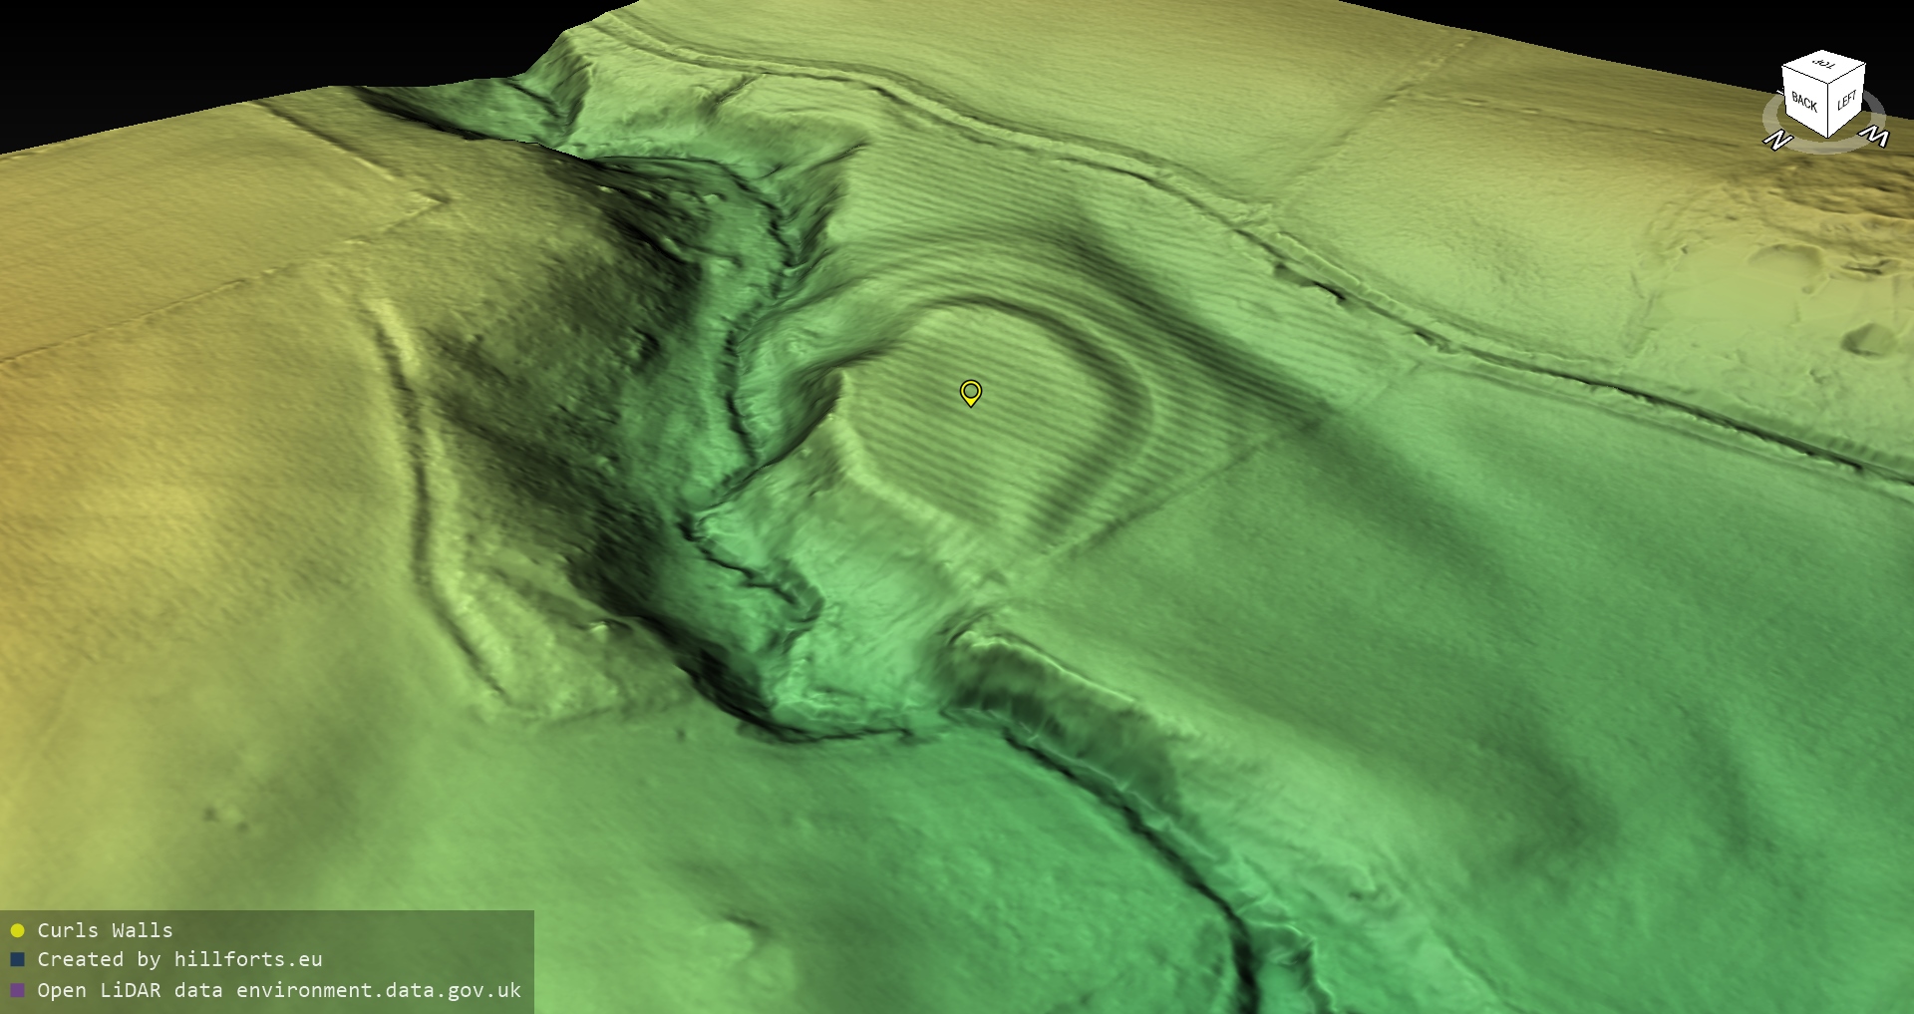Select the BACK face of the view cube
1914x1014 pixels.
coord(1804,101)
